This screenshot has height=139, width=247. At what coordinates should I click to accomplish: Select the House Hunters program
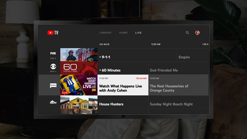123,102
